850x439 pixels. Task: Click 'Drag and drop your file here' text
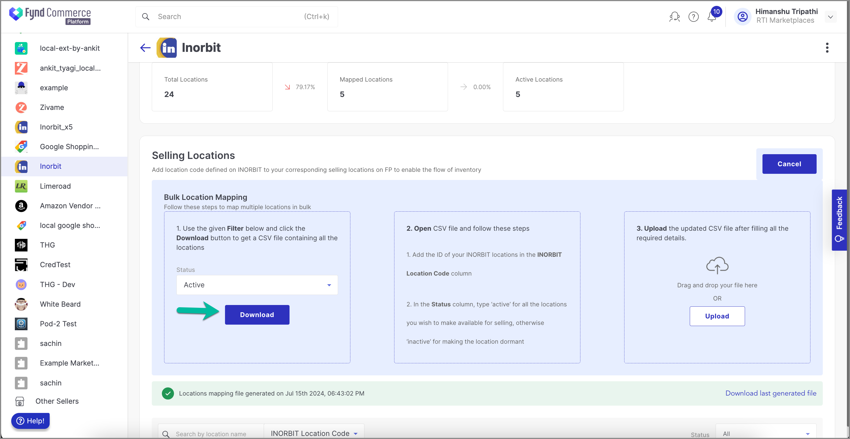pos(717,285)
